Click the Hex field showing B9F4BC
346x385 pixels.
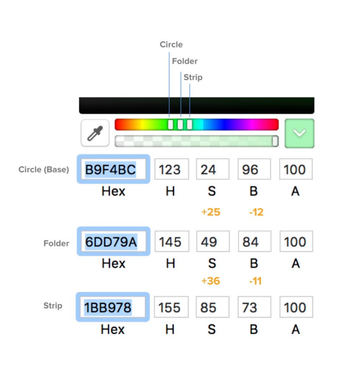pos(113,169)
